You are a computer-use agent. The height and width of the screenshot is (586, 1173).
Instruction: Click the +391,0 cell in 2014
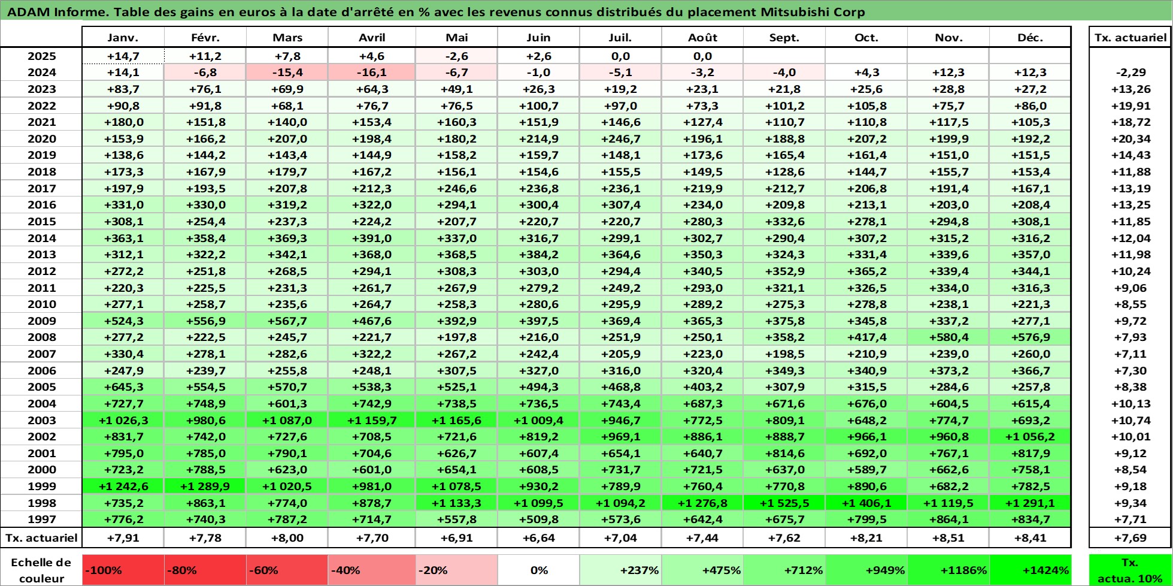coord(372,238)
